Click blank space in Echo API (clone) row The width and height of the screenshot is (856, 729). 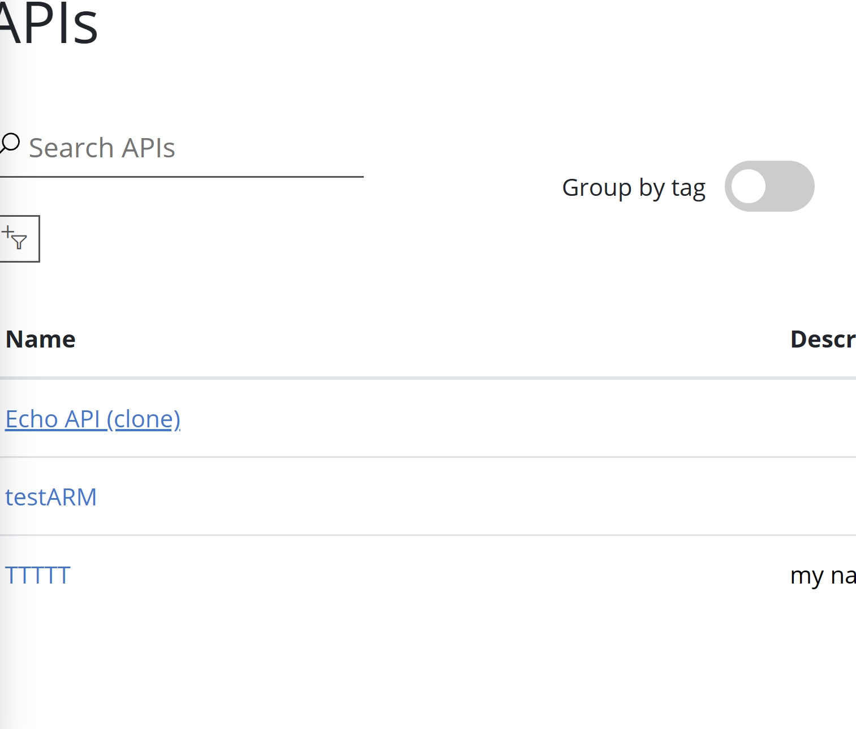453,419
